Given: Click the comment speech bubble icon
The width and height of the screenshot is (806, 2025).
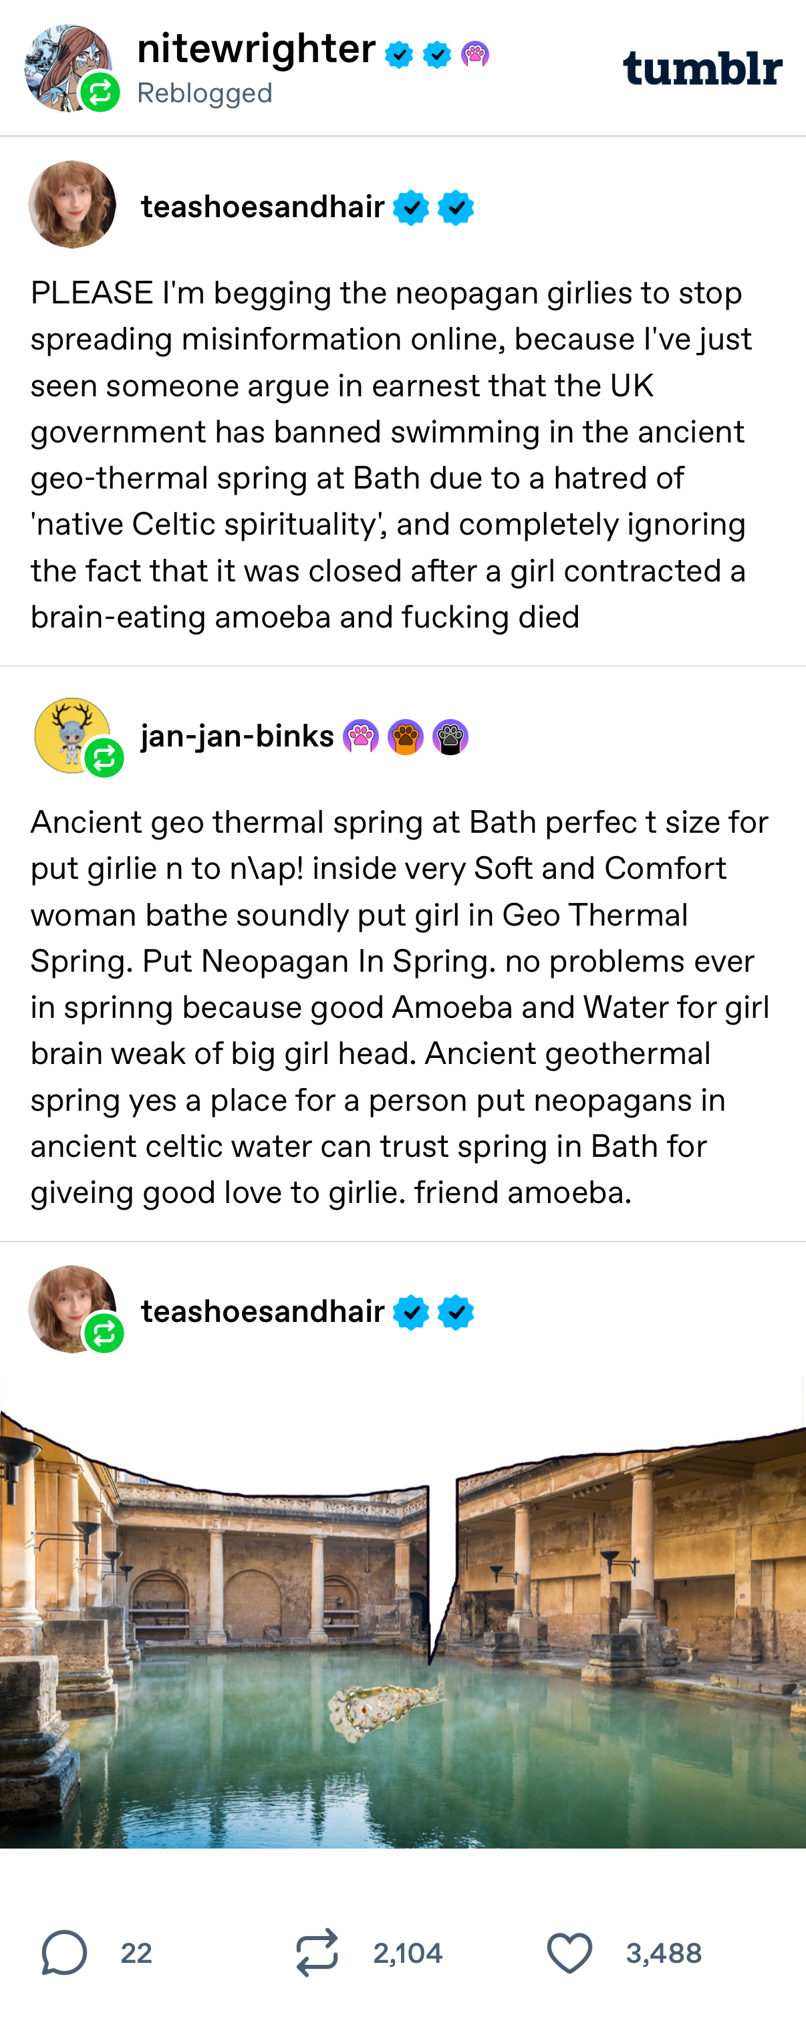Looking at the screenshot, I should (x=63, y=1952).
